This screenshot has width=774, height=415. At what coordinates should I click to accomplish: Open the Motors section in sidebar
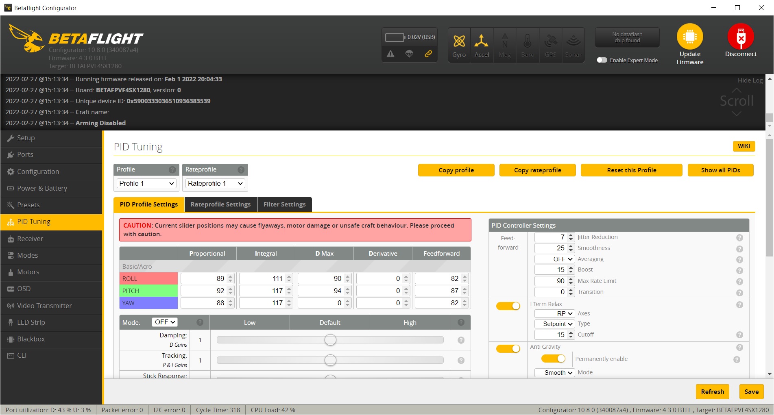pyautogui.click(x=51, y=272)
